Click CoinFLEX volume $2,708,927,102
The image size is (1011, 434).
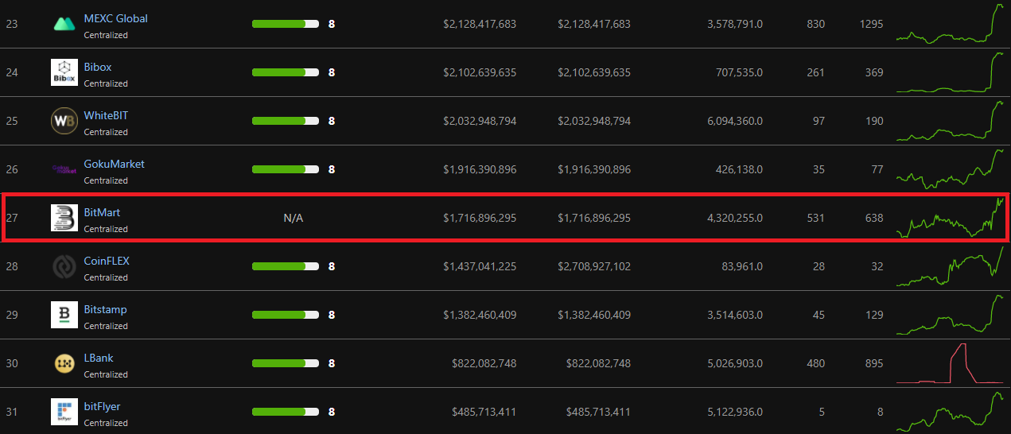tap(594, 266)
